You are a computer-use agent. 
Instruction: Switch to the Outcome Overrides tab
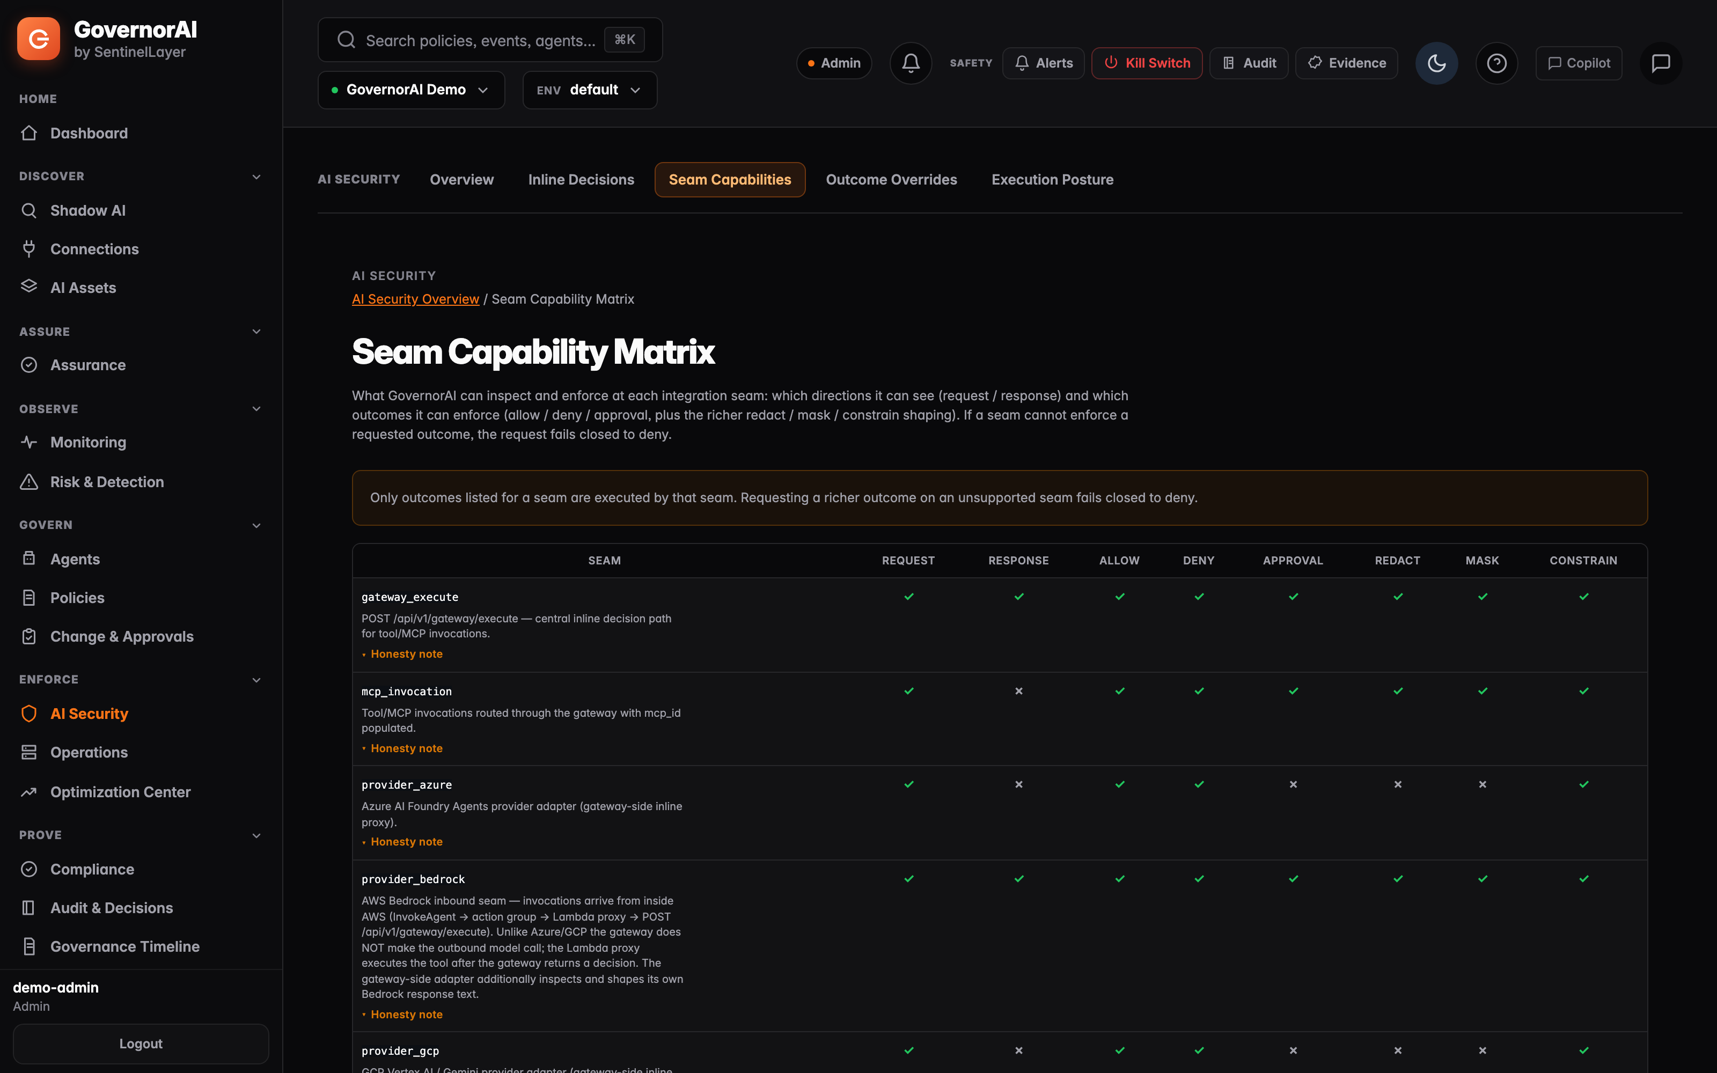point(891,180)
